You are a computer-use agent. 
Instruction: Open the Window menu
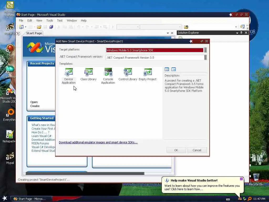[x=72, y=21]
